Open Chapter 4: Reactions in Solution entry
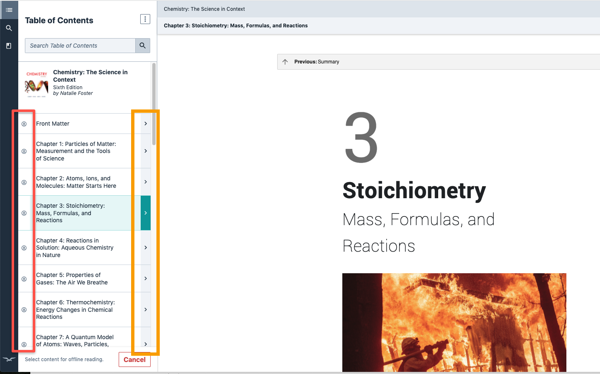The height and width of the screenshot is (374, 600). [x=75, y=248]
